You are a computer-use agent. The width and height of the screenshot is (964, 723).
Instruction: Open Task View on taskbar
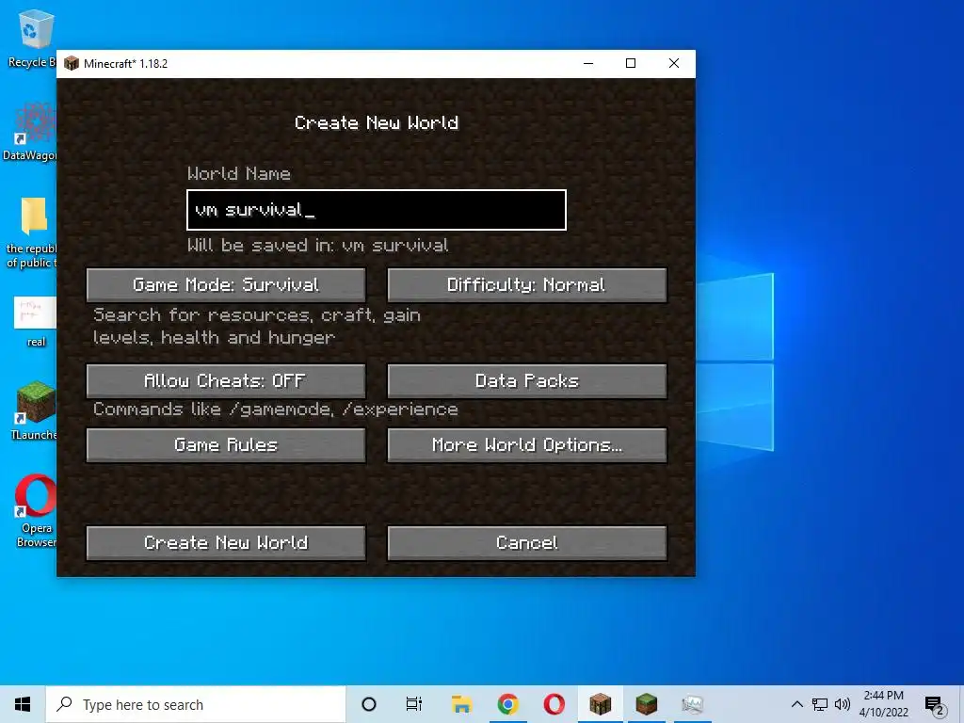[x=414, y=704]
